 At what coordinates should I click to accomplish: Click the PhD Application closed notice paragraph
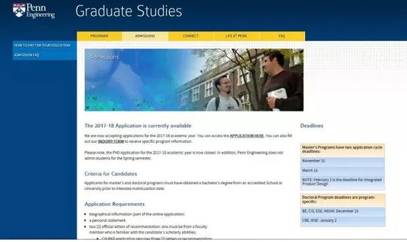tap(183, 155)
